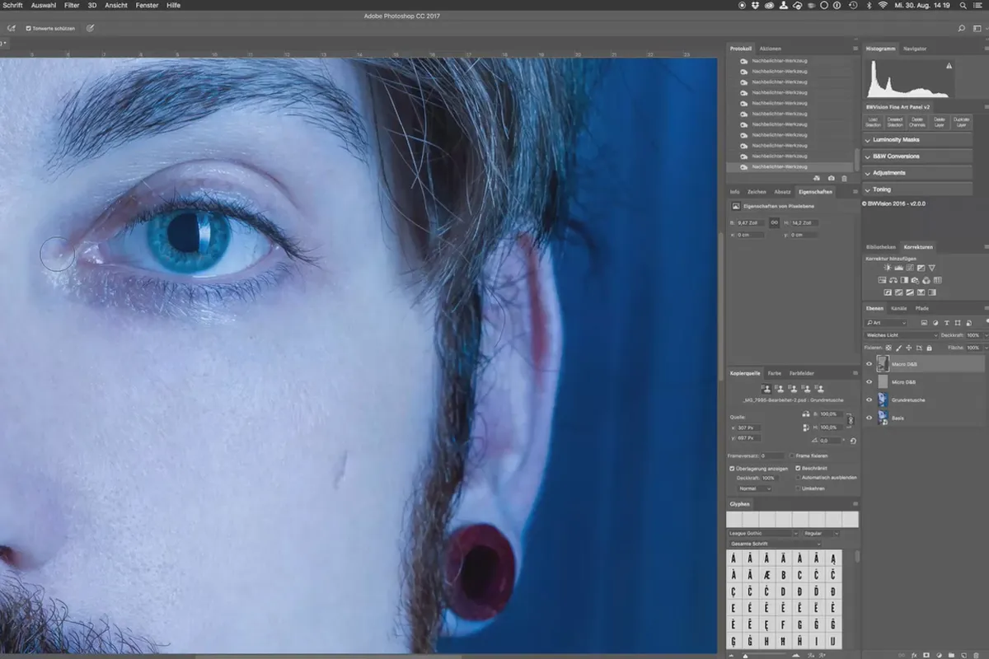This screenshot has width=989, height=659.
Task: Add Color Balance adjustment (scales icon)
Action: (893, 280)
